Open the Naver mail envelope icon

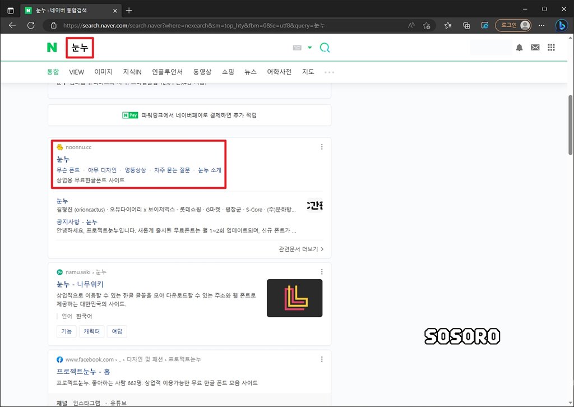point(535,48)
